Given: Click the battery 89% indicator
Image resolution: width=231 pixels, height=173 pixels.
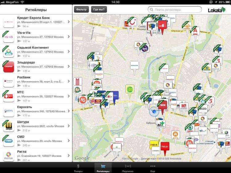Looking at the screenshot, I should click(x=225, y=2).
